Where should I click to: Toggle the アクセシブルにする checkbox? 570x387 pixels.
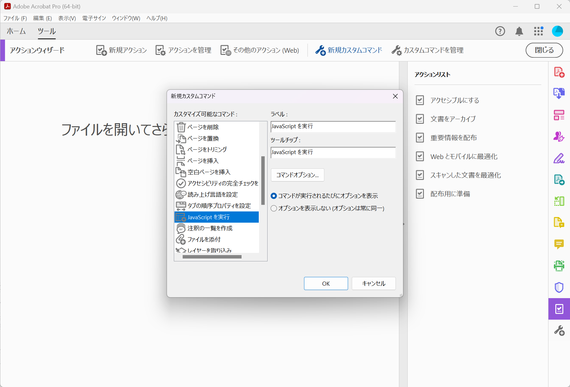pyautogui.click(x=420, y=100)
